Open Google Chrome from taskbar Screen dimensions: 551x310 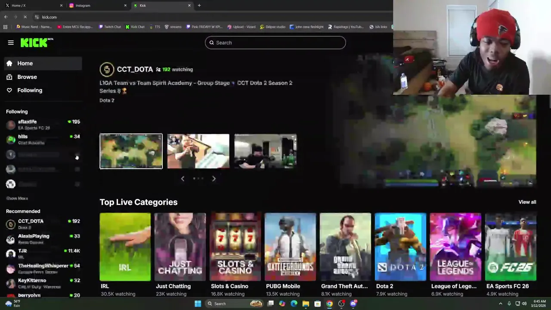(329, 304)
